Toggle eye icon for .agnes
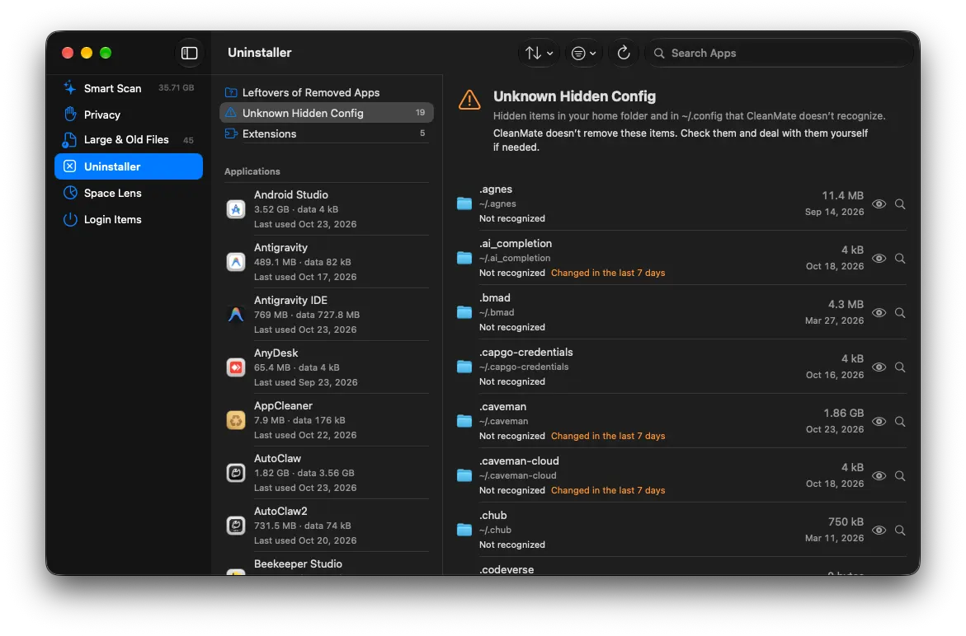This screenshot has height=636, width=966. point(879,203)
